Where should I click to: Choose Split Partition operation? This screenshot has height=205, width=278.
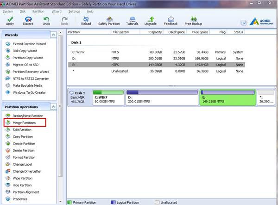click(x=19, y=130)
